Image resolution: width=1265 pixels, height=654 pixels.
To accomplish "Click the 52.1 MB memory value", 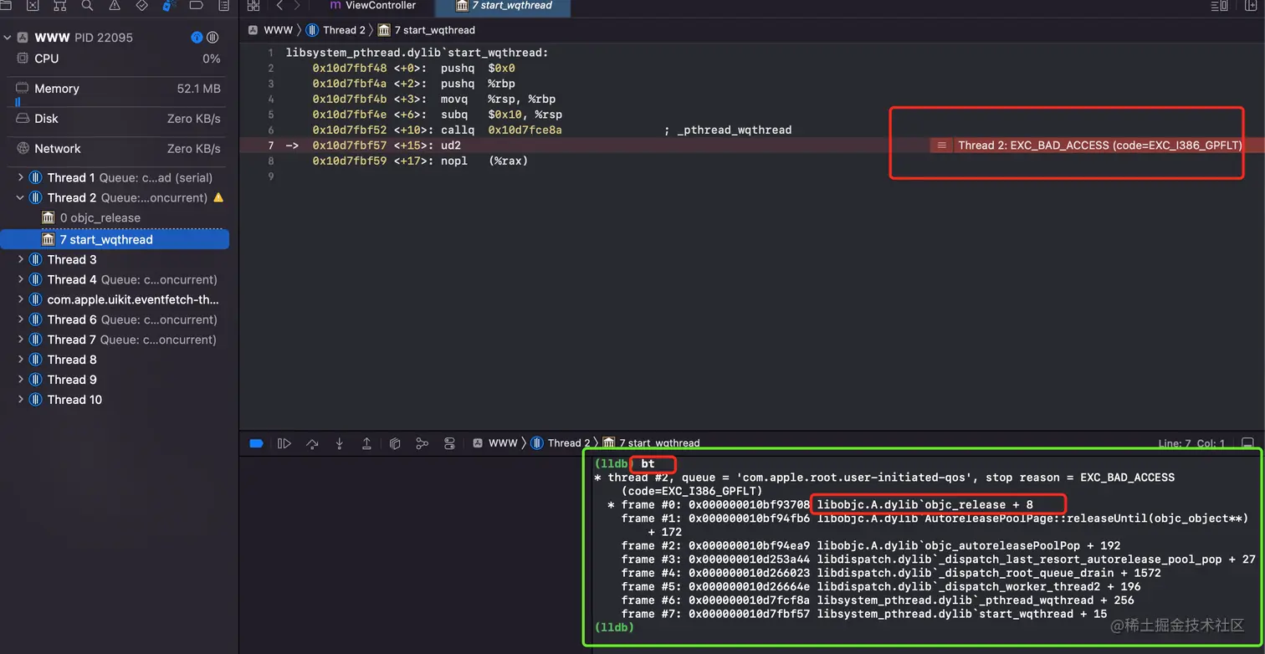I will tap(199, 89).
